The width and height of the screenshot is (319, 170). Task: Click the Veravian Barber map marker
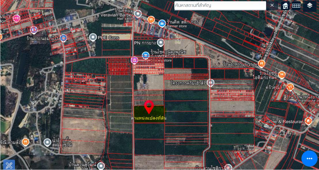point(138,13)
